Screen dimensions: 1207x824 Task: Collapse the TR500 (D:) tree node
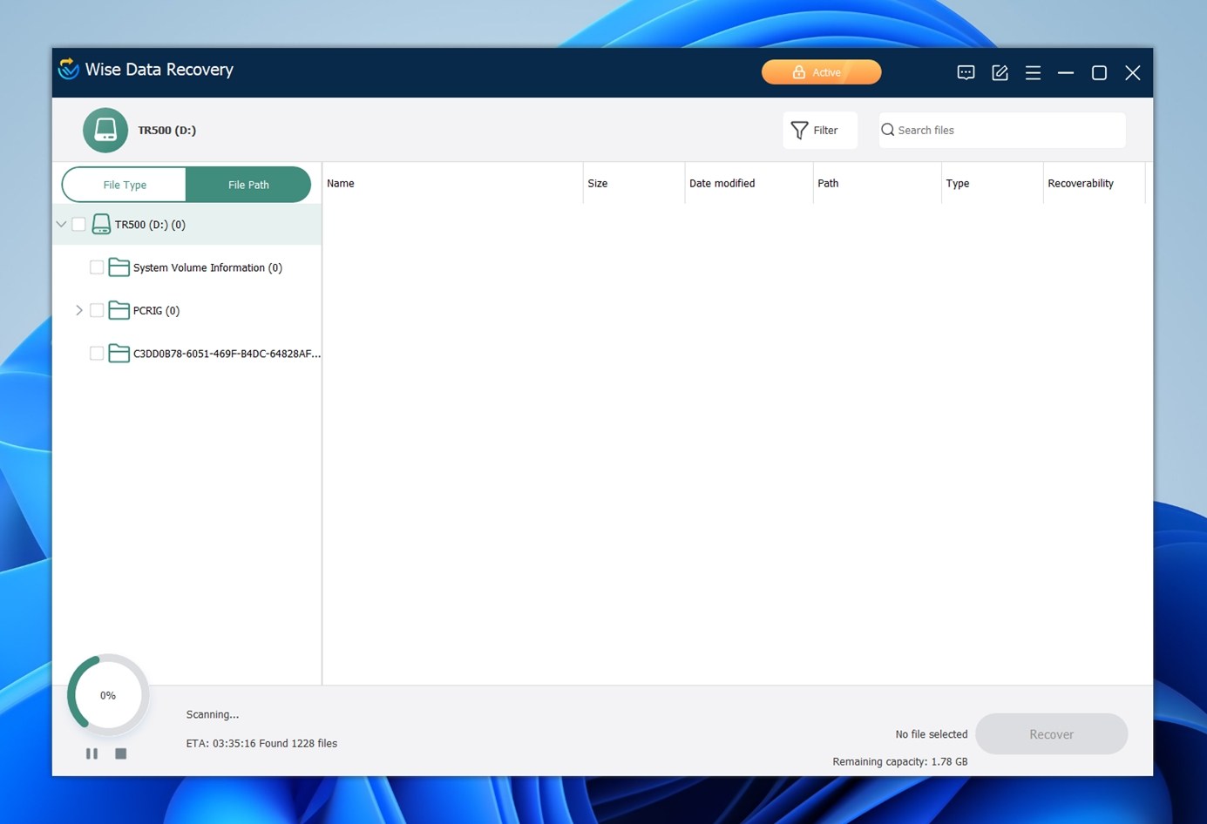[61, 224]
